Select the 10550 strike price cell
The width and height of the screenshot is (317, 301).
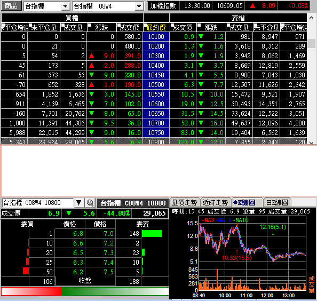[x=156, y=94]
